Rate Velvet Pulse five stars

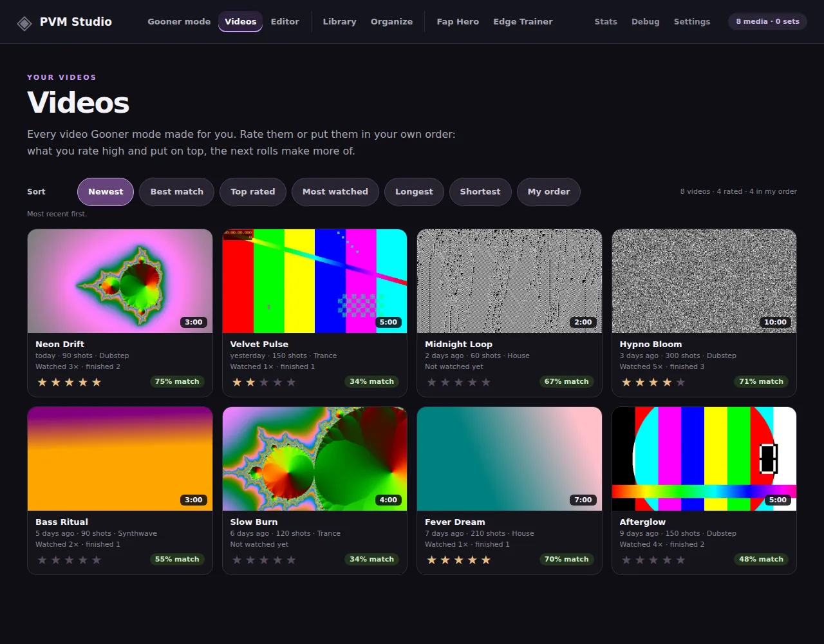click(x=291, y=382)
